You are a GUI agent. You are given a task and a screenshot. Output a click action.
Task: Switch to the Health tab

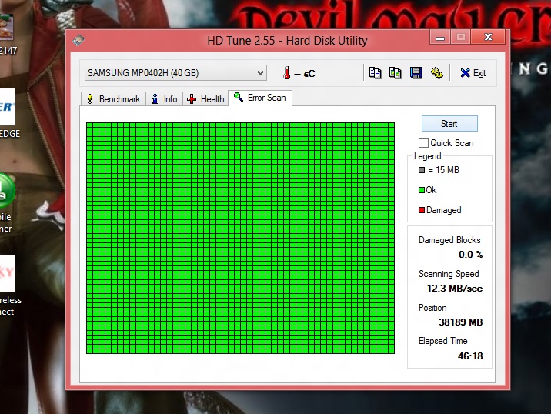(205, 99)
